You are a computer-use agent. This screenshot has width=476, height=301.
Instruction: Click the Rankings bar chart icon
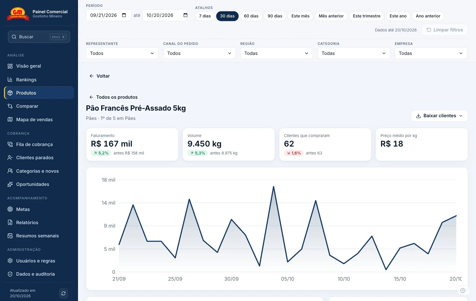[x=10, y=79]
